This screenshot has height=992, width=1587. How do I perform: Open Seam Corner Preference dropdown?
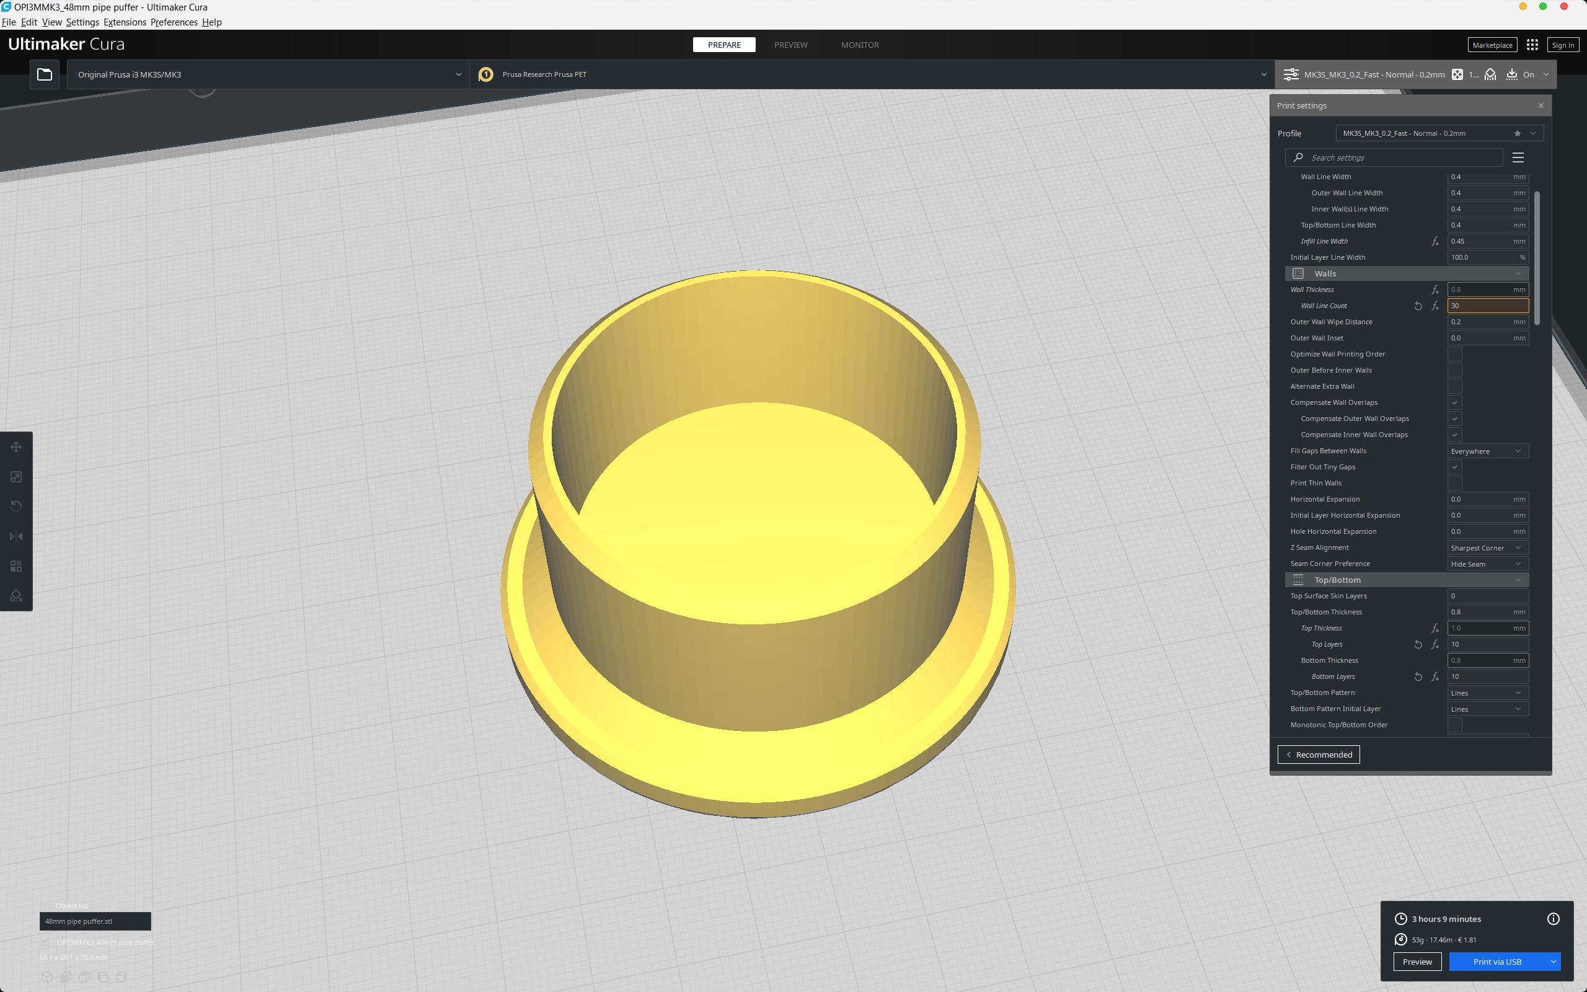(x=1487, y=564)
